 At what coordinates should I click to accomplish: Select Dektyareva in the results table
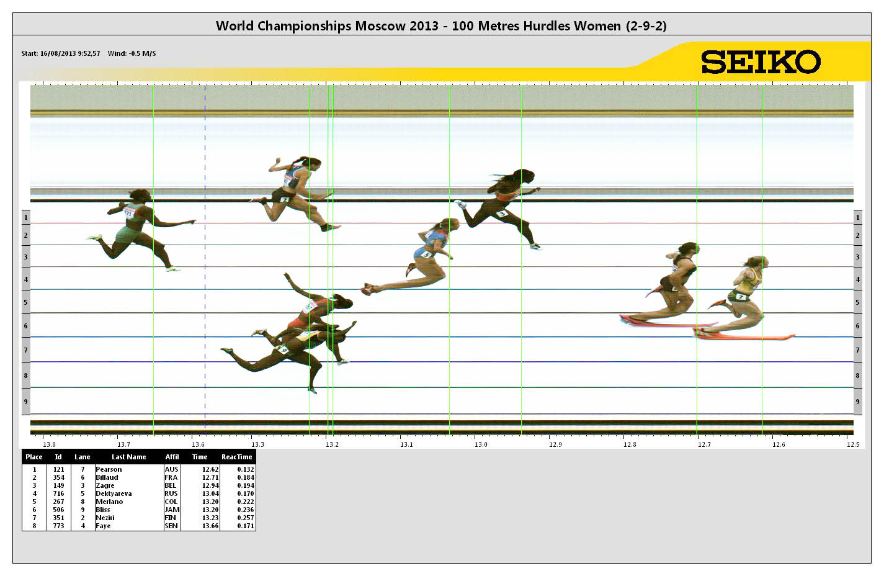pyautogui.click(x=114, y=493)
